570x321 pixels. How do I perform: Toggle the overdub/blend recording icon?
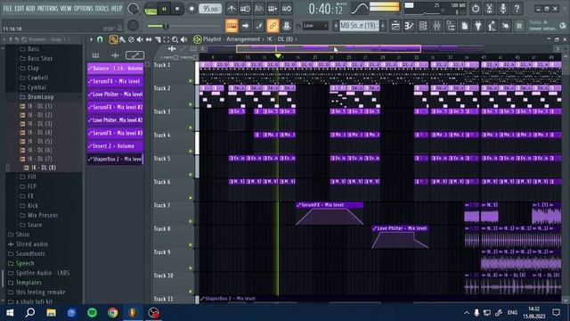click(273, 8)
